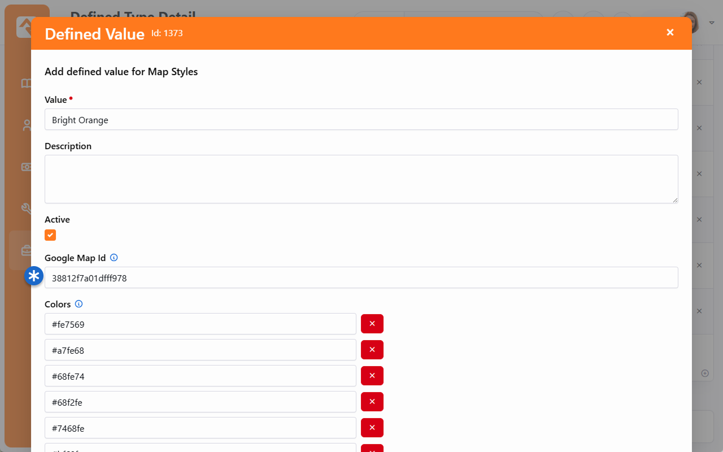
Task: Click the Google Map Id info icon
Action: pyautogui.click(x=114, y=258)
